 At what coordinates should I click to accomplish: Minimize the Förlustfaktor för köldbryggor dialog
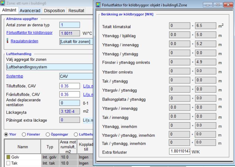208,5
